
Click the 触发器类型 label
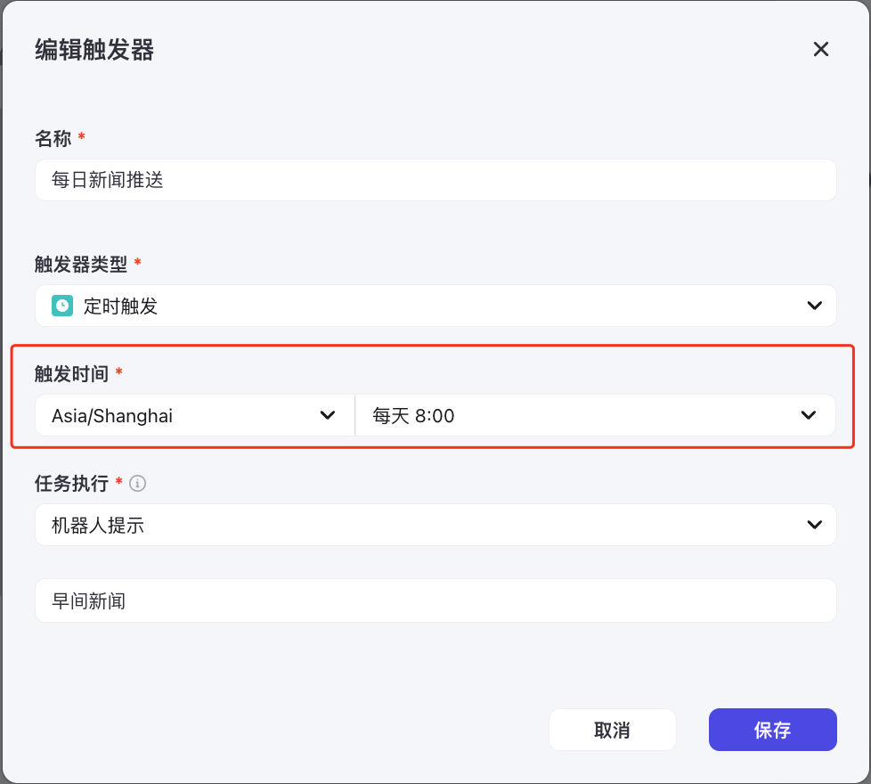coord(81,264)
